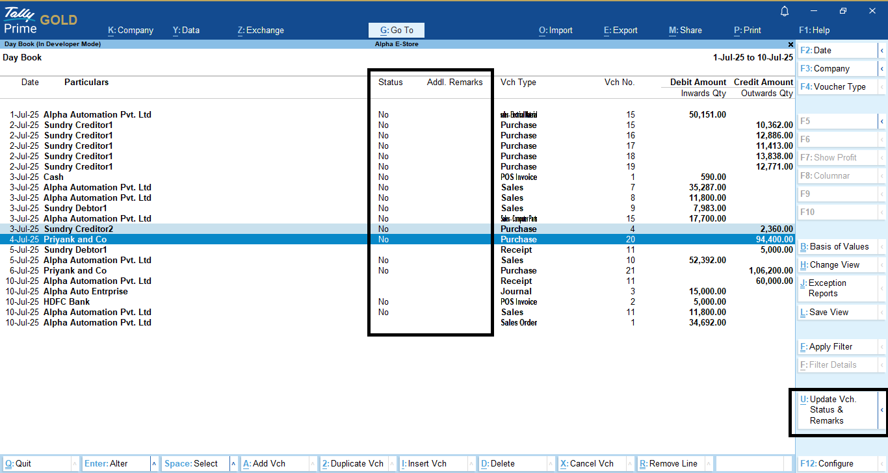
Task: Open the Go To menu
Action: pyautogui.click(x=396, y=30)
